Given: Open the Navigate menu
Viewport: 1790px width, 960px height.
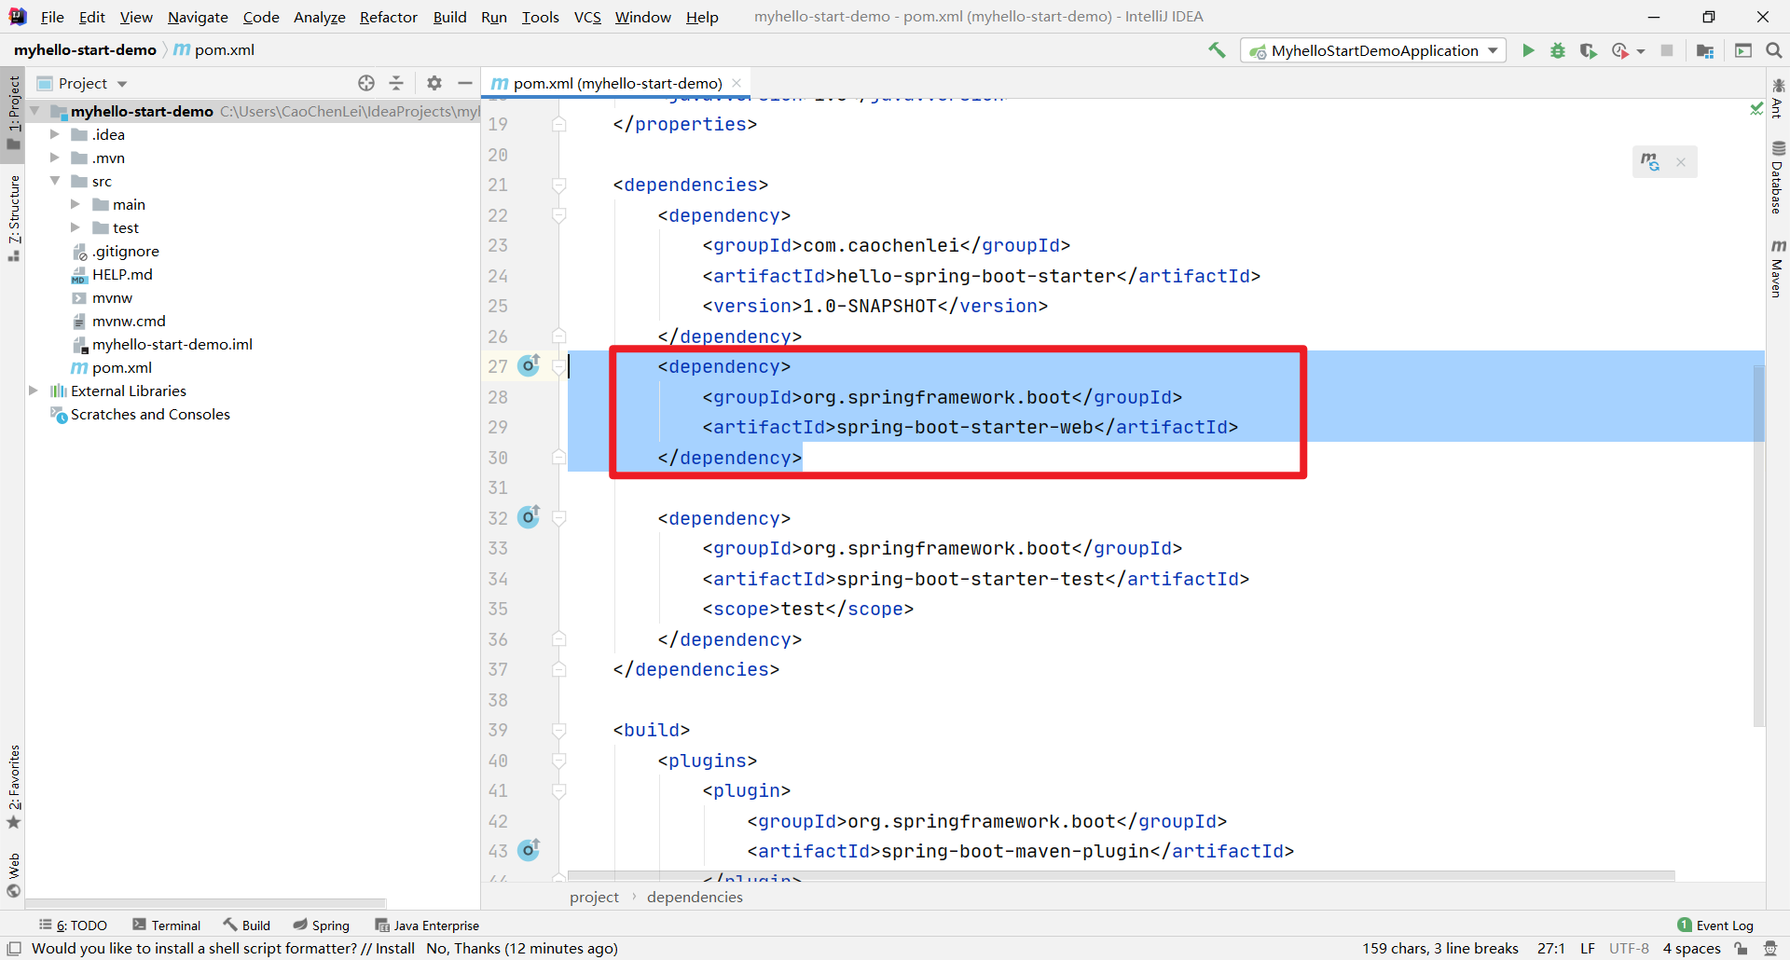Looking at the screenshot, I should point(198,17).
